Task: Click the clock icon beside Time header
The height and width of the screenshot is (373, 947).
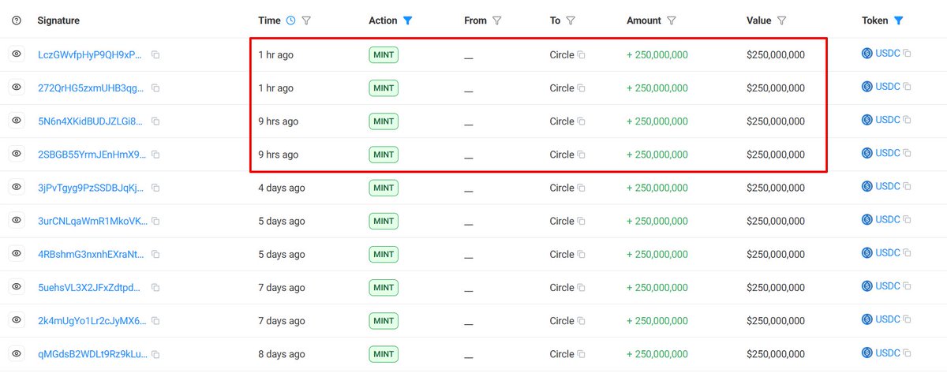Action: click(290, 21)
